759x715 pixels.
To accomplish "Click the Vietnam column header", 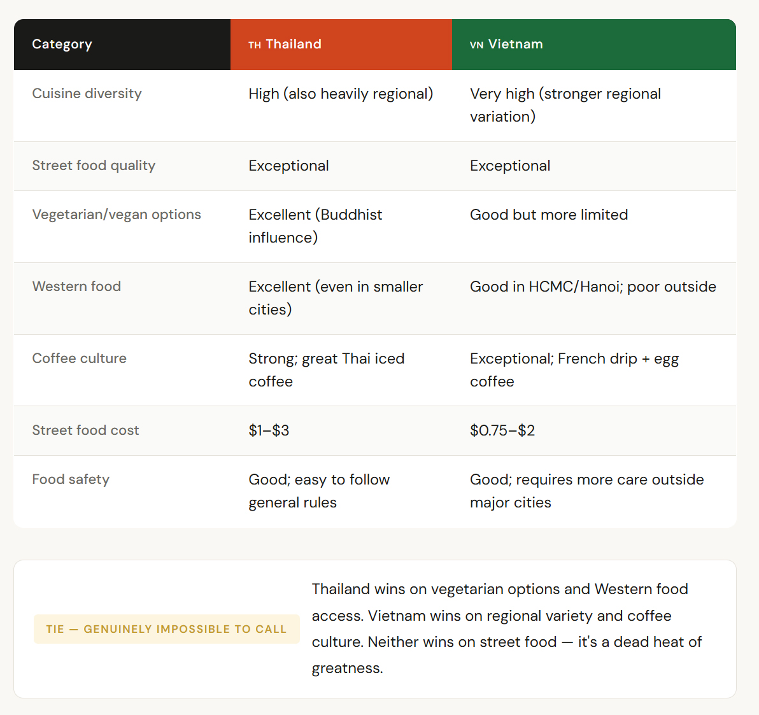I will point(515,45).
